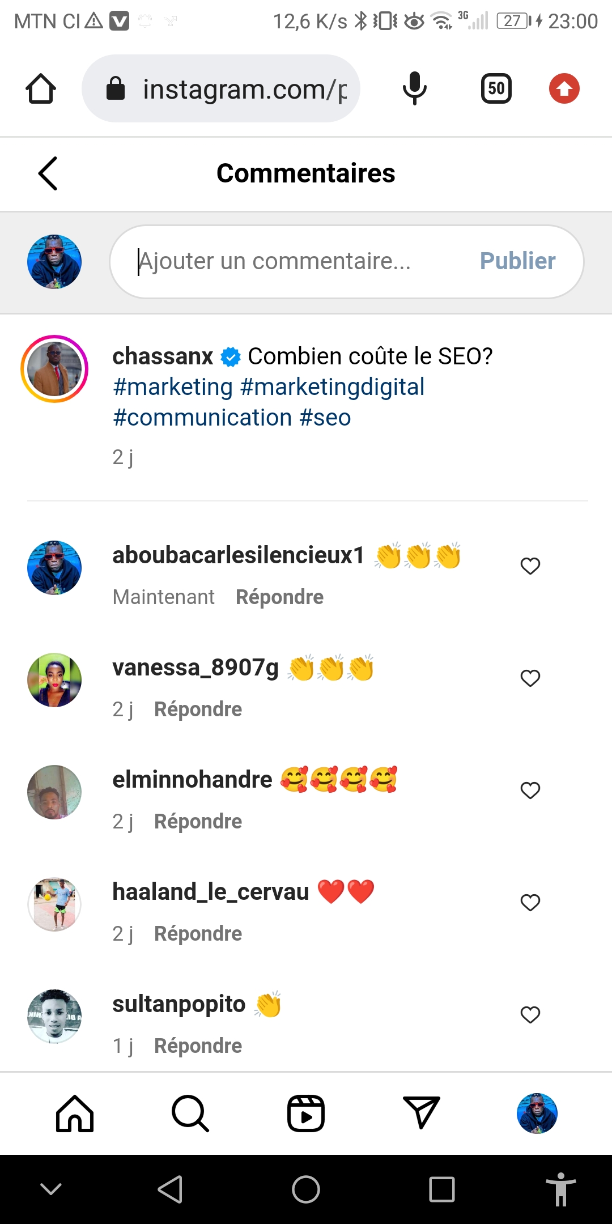
Task: Like the comment by vanessa_8907g
Action: pyautogui.click(x=530, y=678)
